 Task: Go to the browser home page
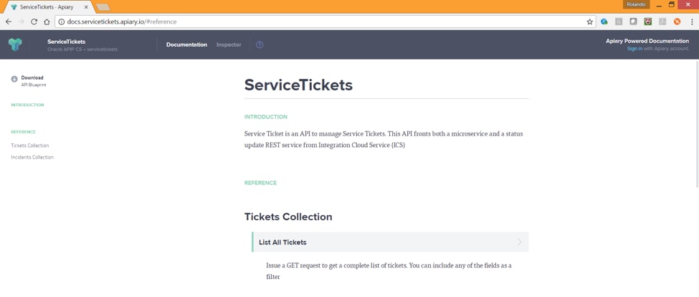click(47, 22)
